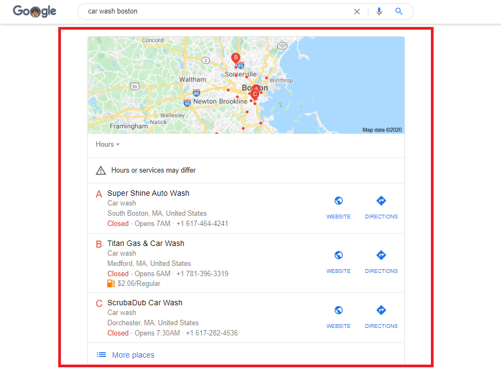Click the blue search magnifier icon

(x=399, y=11)
